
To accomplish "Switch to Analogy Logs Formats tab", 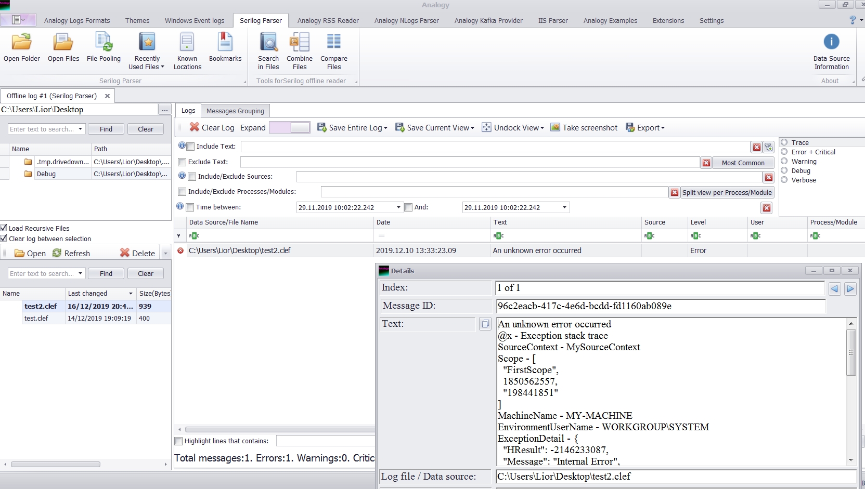I will coord(77,21).
